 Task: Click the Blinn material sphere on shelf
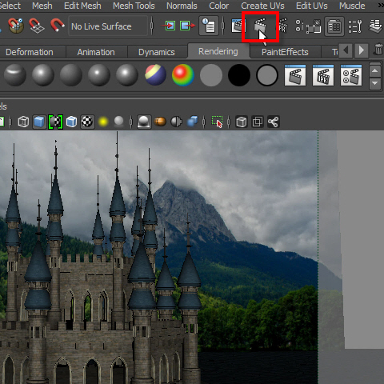(43, 75)
